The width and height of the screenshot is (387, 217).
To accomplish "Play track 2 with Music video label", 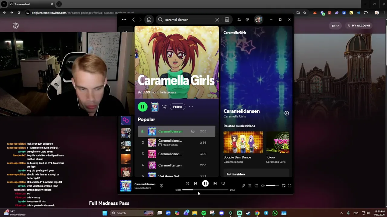I will [x=177, y=143].
